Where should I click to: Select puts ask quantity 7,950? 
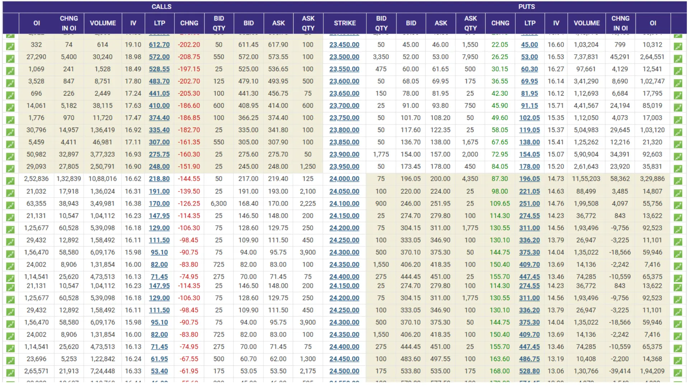[x=470, y=57]
